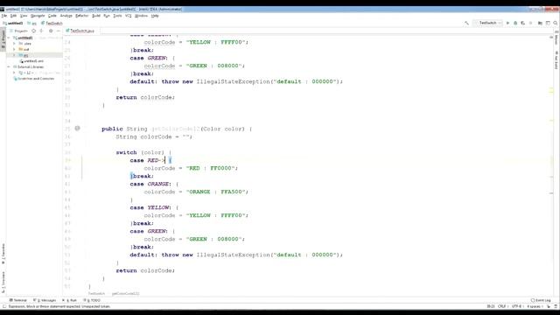The height and width of the screenshot is (315, 560).
Task: Open the Analyze menu
Action: tap(66, 16)
